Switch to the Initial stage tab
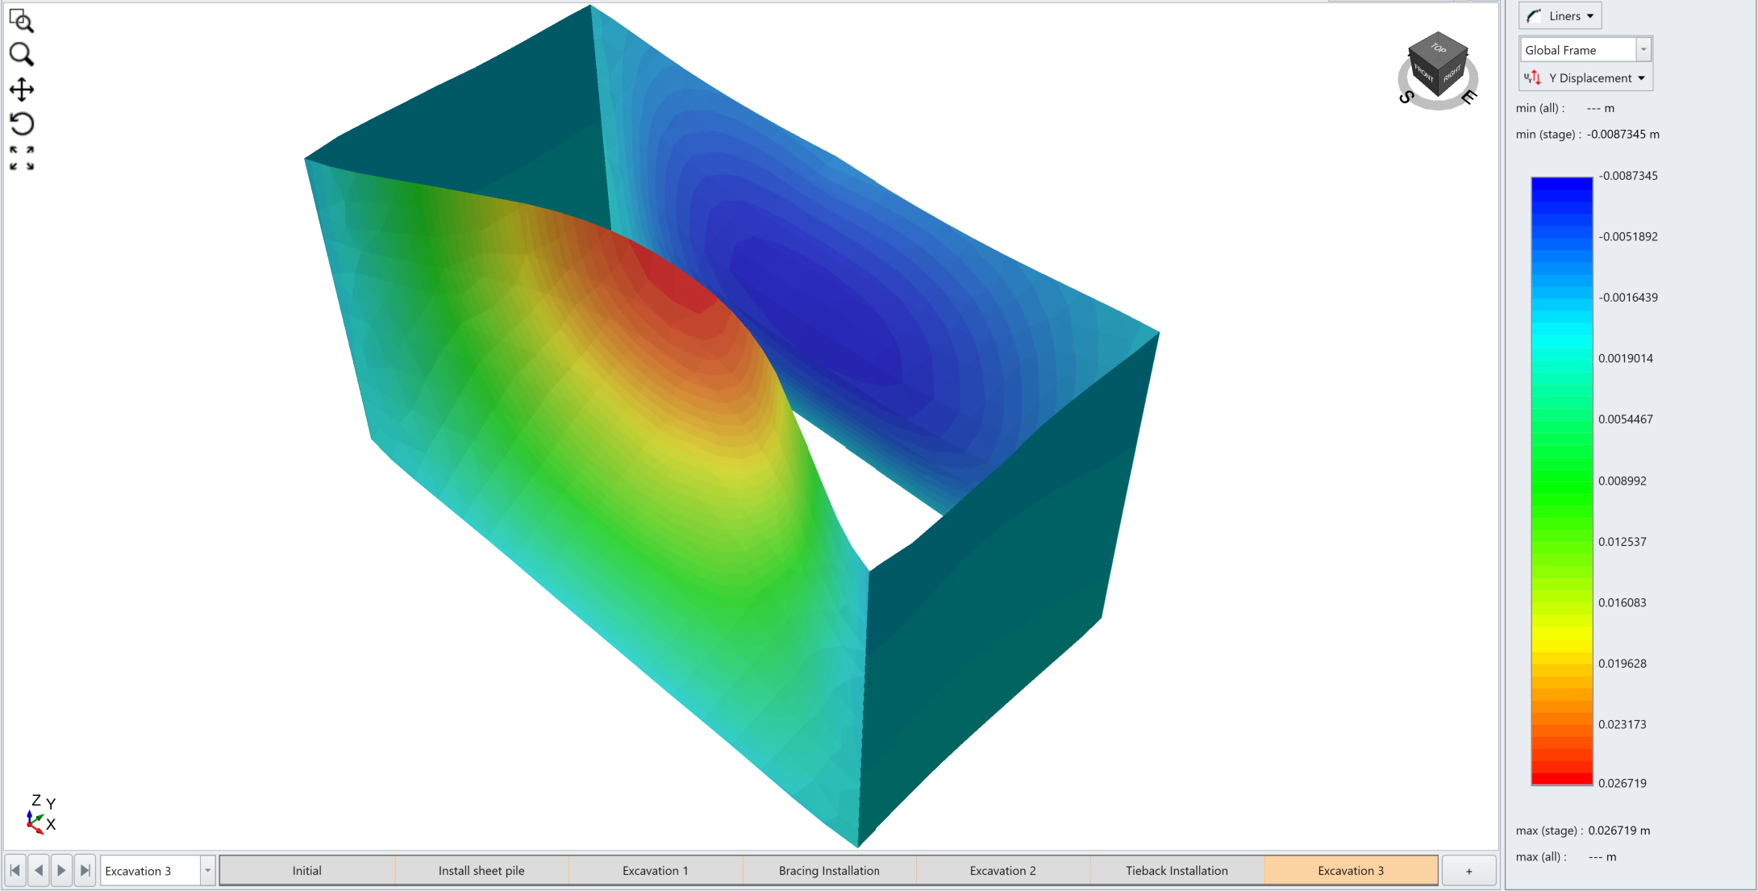This screenshot has height=891, width=1758. [x=306, y=871]
